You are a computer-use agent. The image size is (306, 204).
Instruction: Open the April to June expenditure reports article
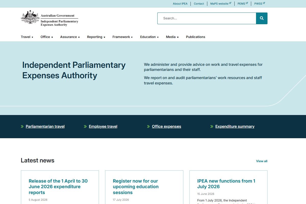[x=58, y=187]
